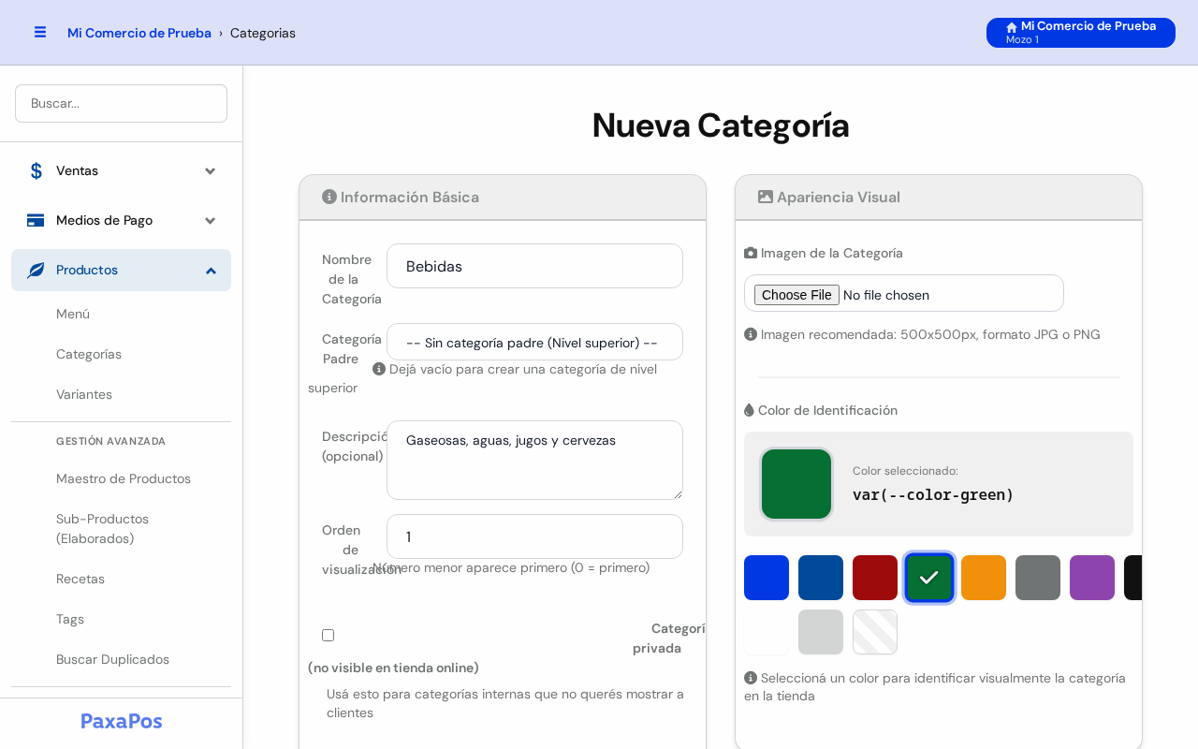Image resolution: width=1198 pixels, height=749 pixels.
Task: Click the dollar sign Ventas icon
Action: [36, 170]
